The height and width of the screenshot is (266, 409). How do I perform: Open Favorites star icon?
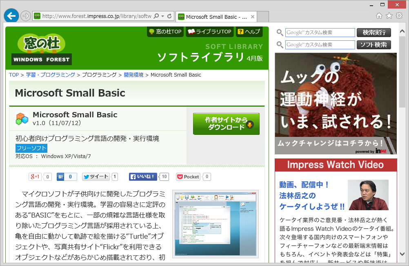coord(389,16)
